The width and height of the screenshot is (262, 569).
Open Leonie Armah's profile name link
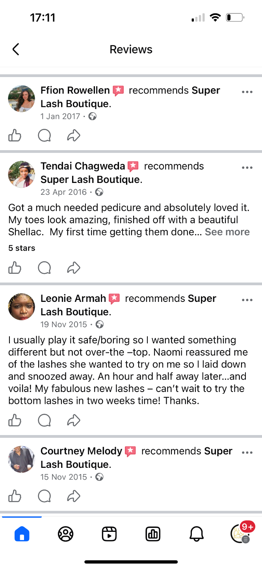[73, 298]
